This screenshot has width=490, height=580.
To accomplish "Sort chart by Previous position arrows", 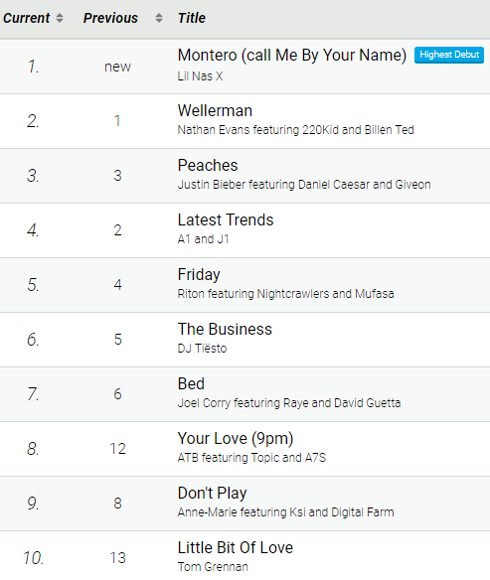I will [159, 18].
